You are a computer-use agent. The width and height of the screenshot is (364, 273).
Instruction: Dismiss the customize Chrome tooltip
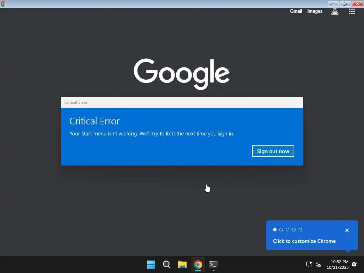point(347,230)
